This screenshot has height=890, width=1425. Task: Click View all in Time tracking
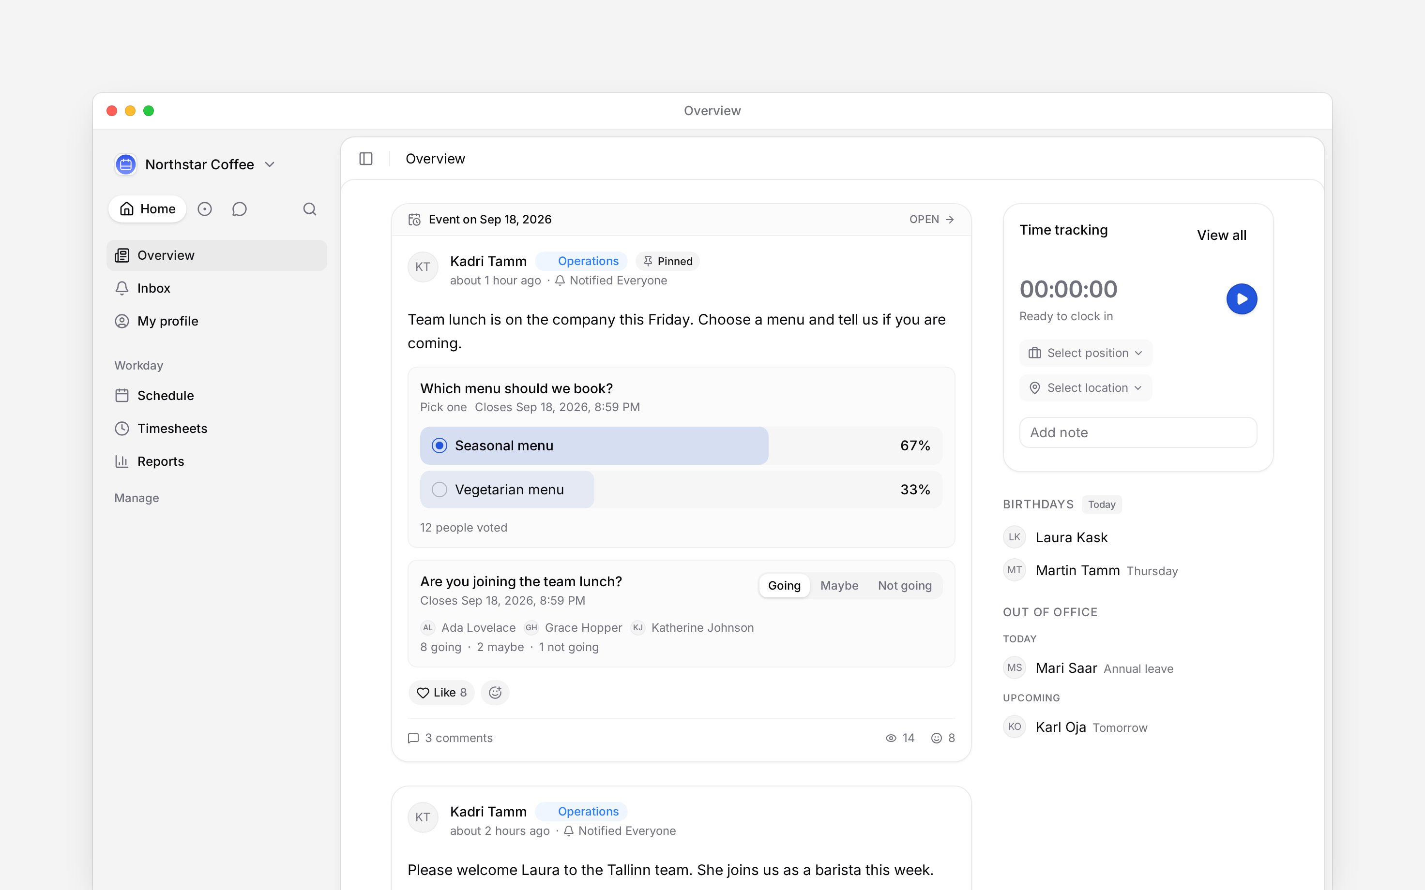coord(1221,236)
